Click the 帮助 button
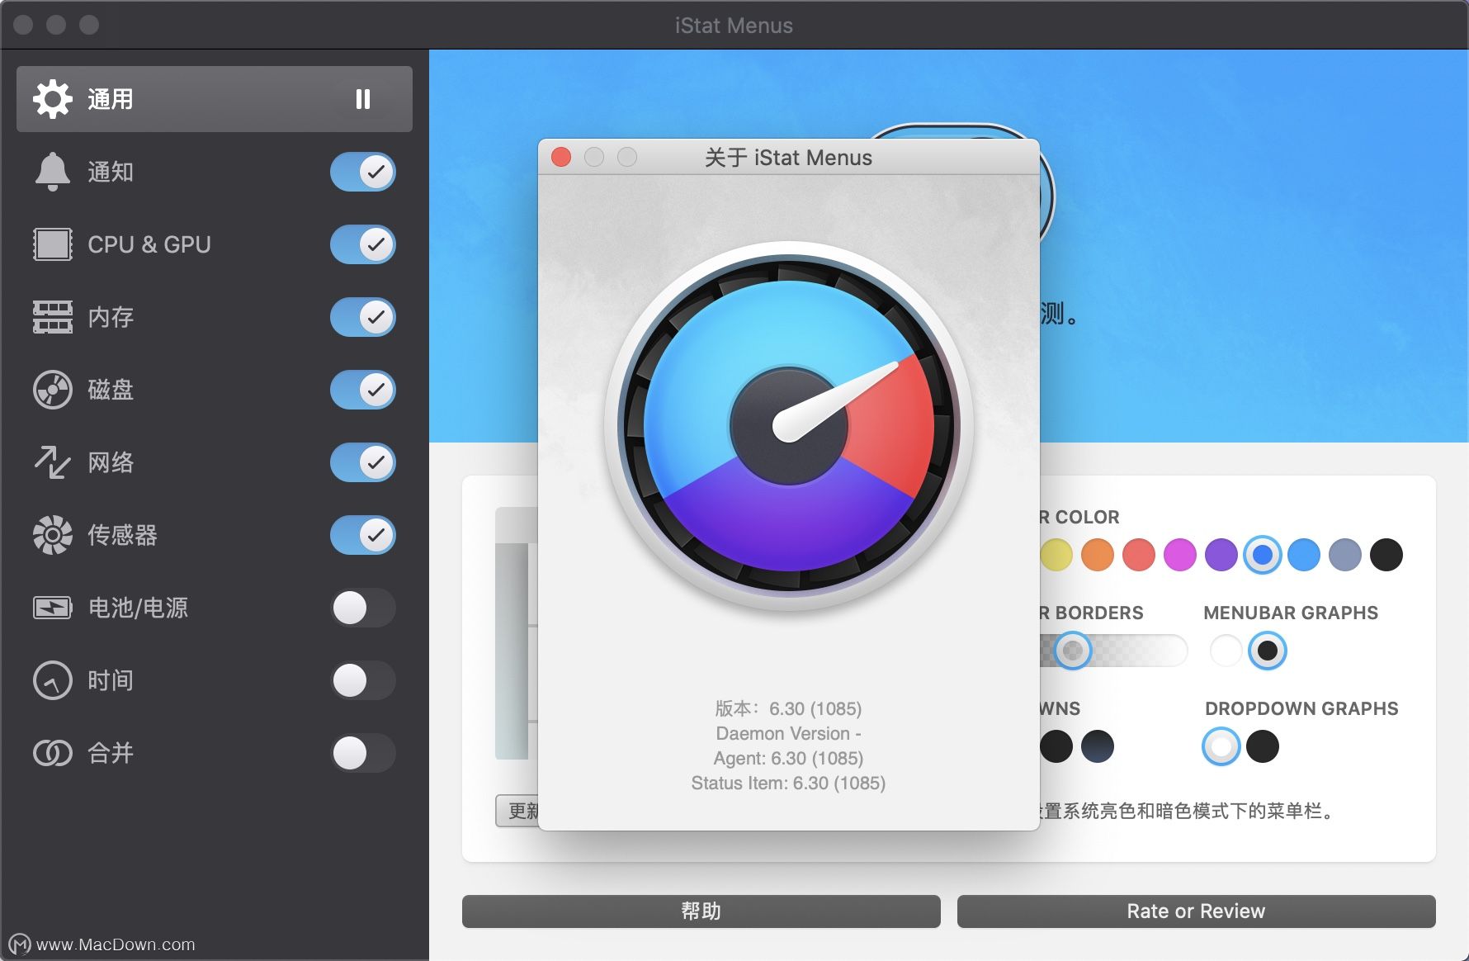The height and width of the screenshot is (961, 1469). [x=701, y=911]
